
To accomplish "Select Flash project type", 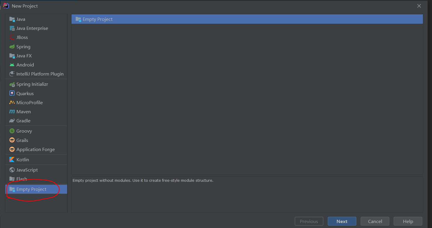I will pyautogui.click(x=36, y=179).
